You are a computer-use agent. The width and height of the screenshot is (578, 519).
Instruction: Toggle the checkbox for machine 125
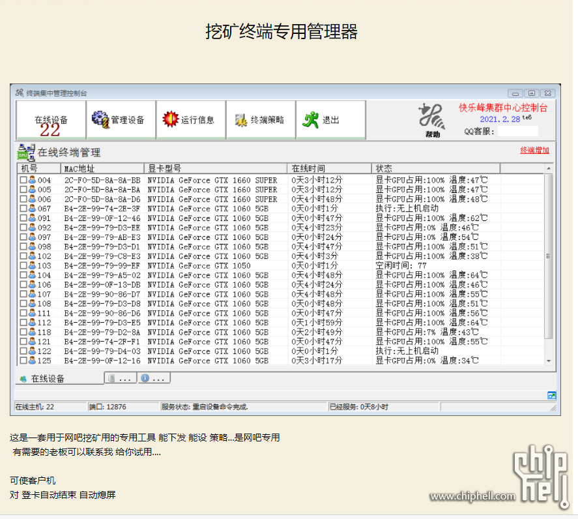(23, 361)
